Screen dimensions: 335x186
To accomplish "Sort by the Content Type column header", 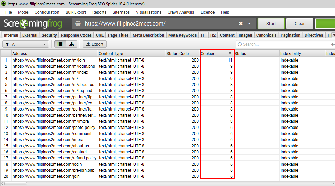I will point(132,53).
